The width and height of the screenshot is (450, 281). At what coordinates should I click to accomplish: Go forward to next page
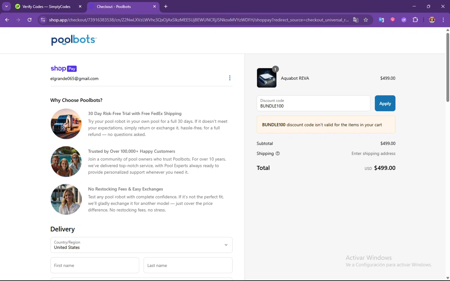coord(18,20)
